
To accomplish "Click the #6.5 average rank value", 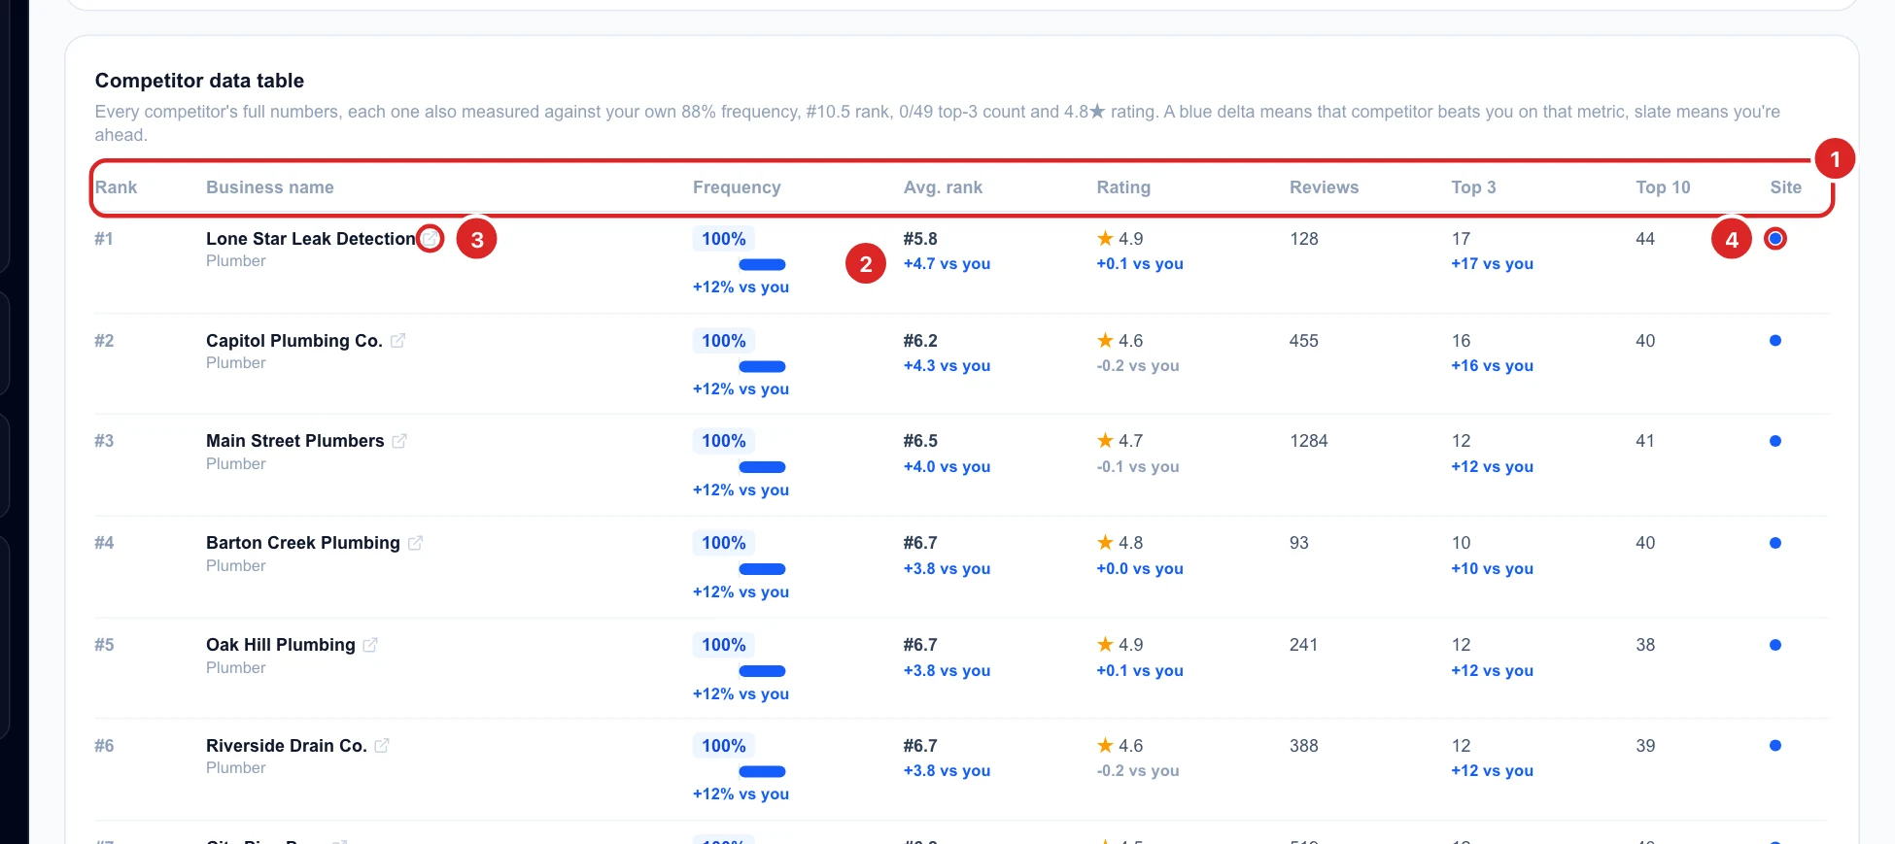I will point(920,441).
